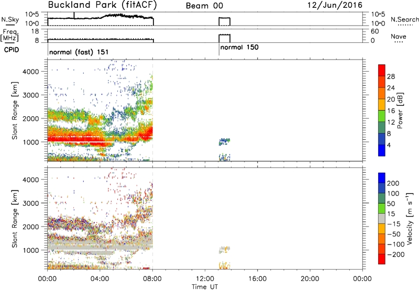
Task: Click the "N.Search" legend label
Action: pos(405,19)
